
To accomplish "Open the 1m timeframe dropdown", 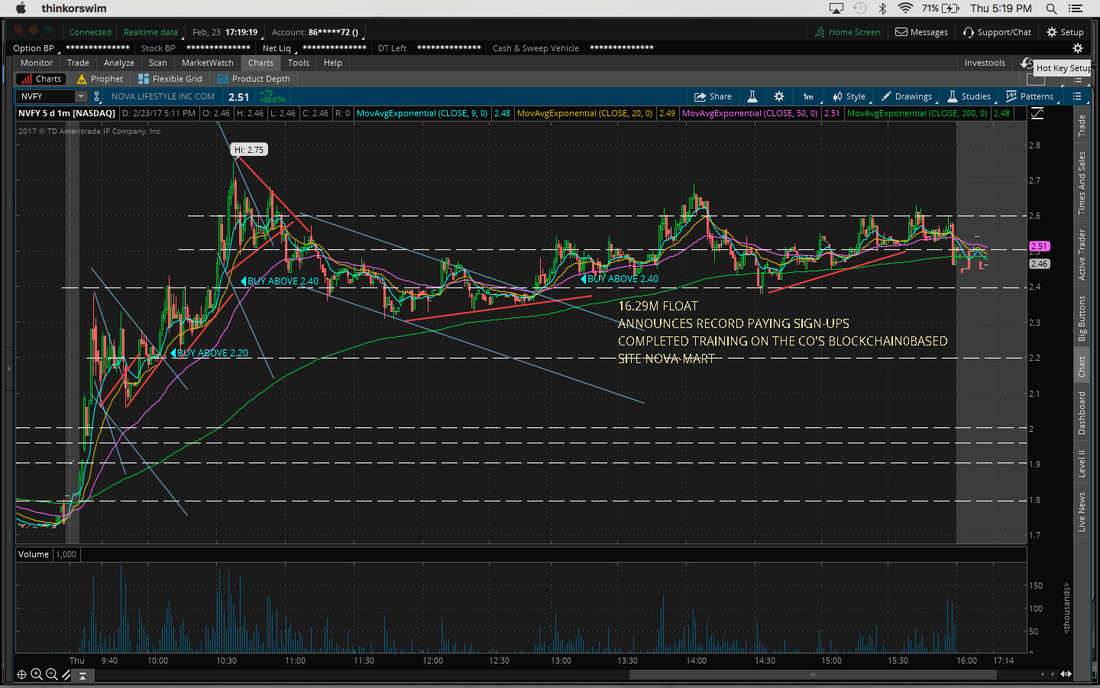I will point(808,96).
